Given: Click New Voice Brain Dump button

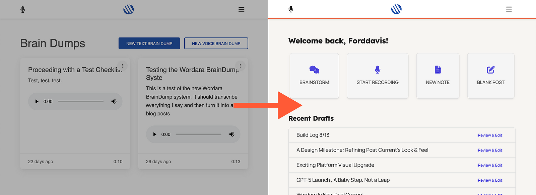Looking at the screenshot, I should click(216, 43).
